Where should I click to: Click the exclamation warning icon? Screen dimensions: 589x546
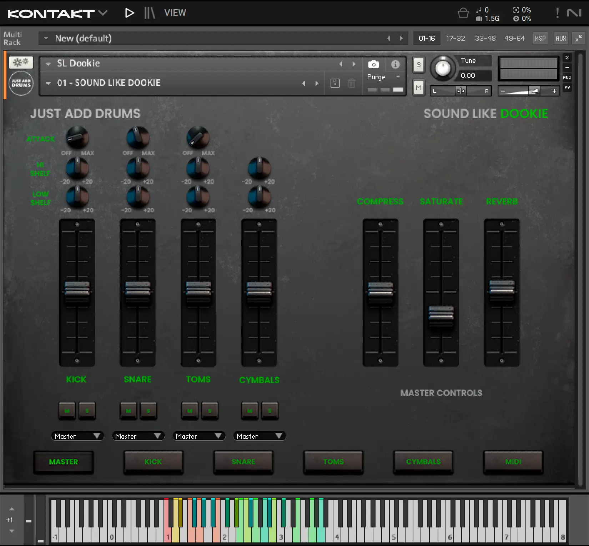557,13
